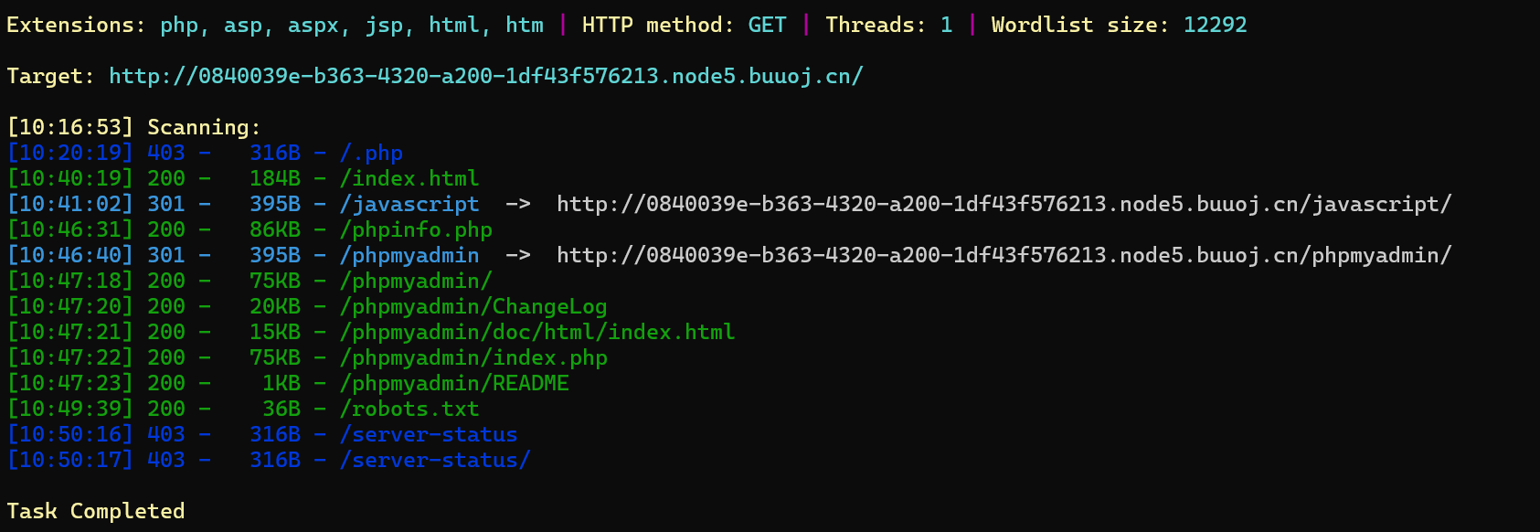Viewport: 1540px width, 532px height.
Task: Click the /.php 403 result path
Action: [x=371, y=153]
